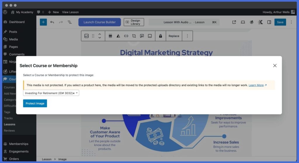Click the block drag handle dots

[93, 36]
